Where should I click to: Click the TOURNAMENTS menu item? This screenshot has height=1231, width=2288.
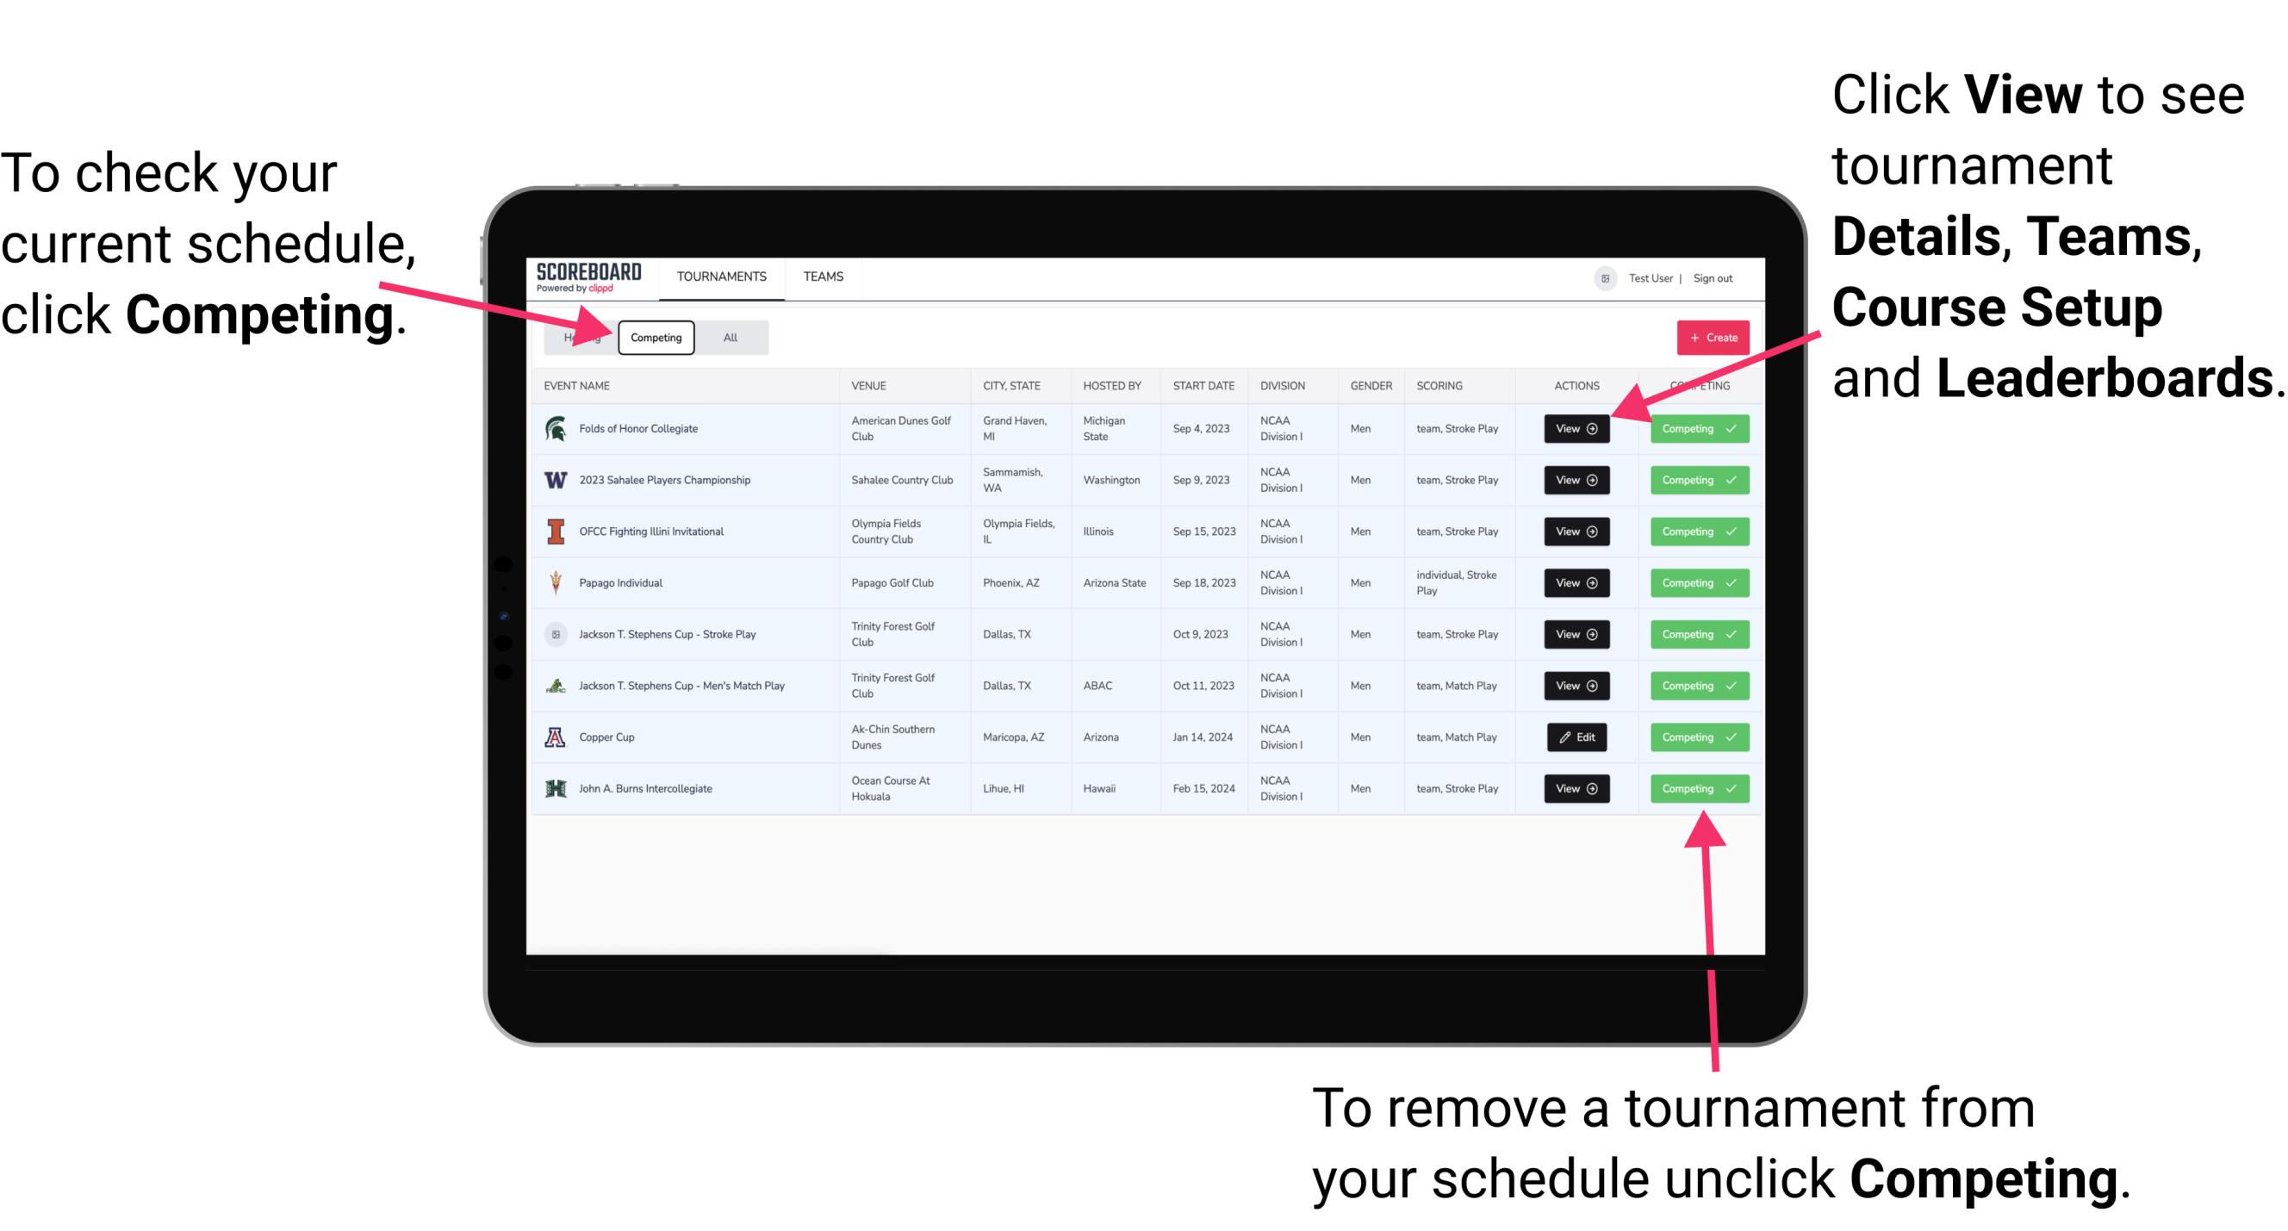pyautogui.click(x=723, y=276)
